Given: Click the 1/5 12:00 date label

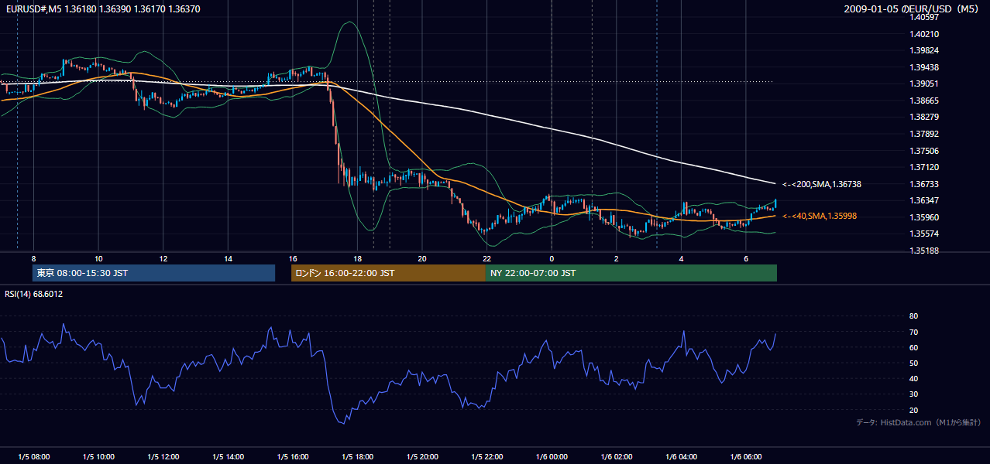Looking at the screenshot, I should pyautogui.click(x=163, y=457).
